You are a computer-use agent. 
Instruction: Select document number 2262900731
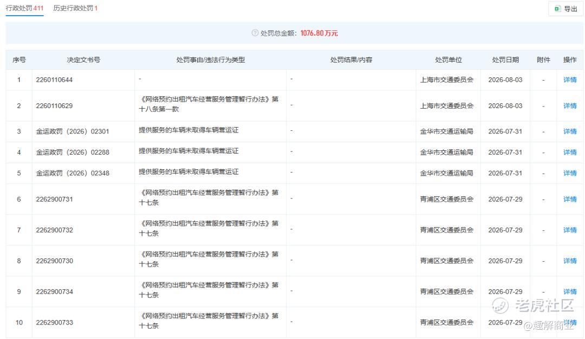click(x=55, y=200)
